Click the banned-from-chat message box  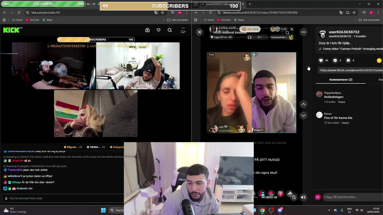(x=63, y=198)
